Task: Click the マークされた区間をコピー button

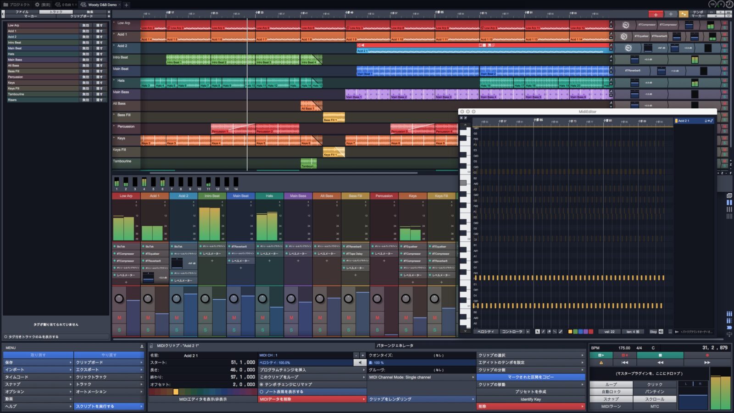Action: click(530, 377)
